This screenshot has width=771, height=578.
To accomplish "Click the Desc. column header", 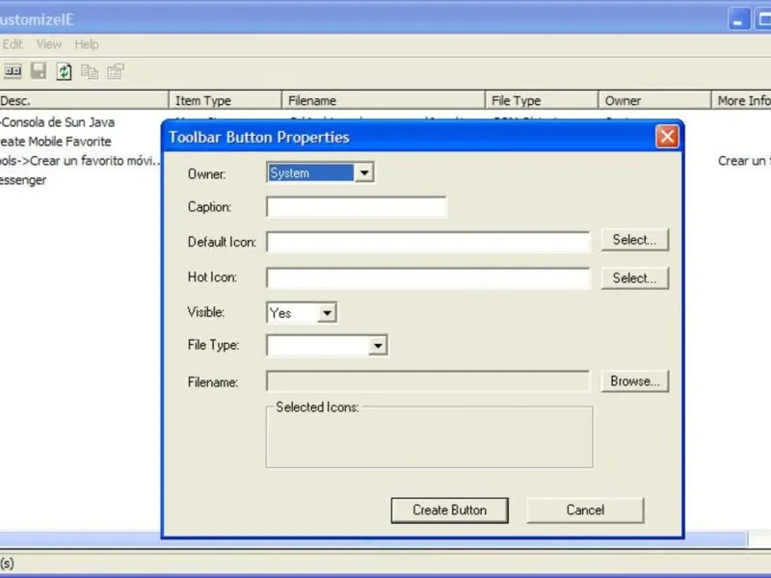I will (84, 100).
